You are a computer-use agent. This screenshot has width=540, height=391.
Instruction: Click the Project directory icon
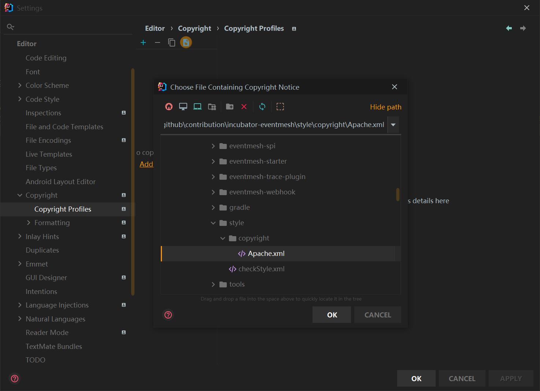[x=197, y=107]
